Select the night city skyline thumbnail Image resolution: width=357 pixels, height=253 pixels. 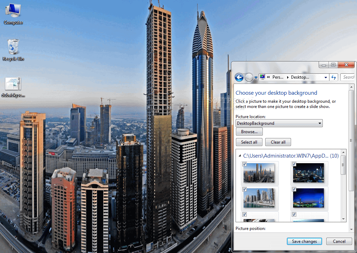308,173
